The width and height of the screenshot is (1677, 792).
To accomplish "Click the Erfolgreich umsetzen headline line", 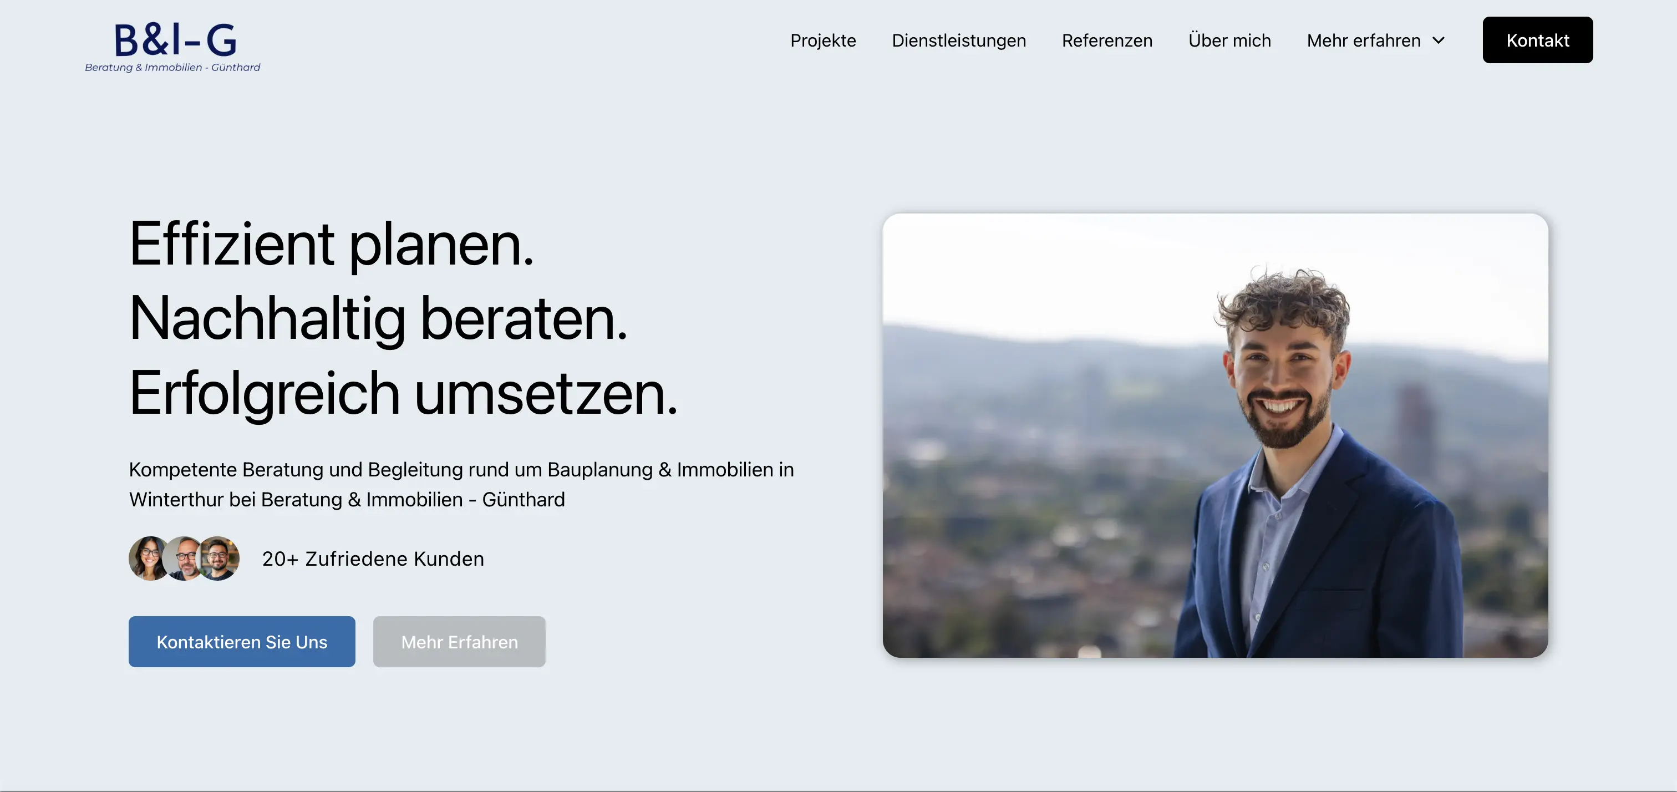I will coord(404,393).
